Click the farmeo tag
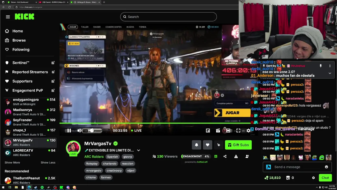 106,177
